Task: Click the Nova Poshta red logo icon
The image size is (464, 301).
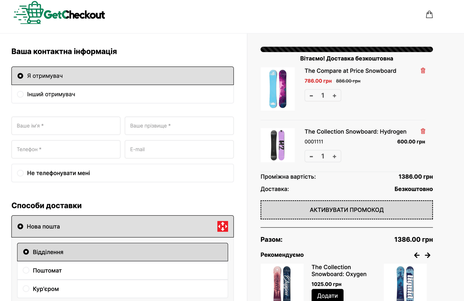Action: pyautogui.click(x=223, y=226)
